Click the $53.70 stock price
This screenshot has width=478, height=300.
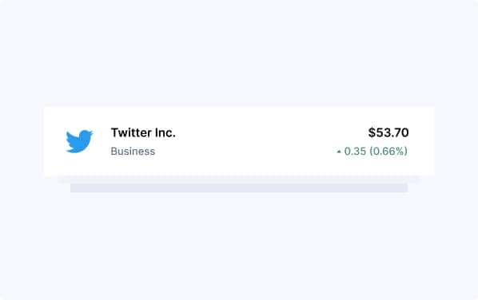388,132
